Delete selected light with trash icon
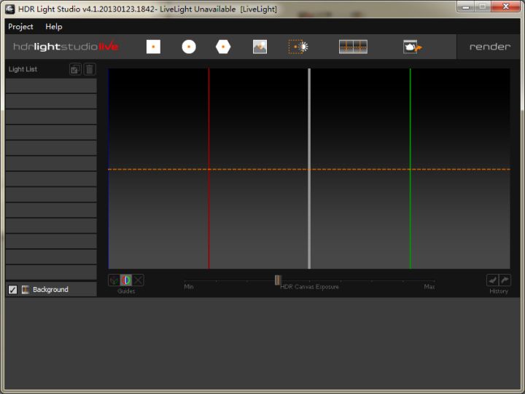Screen dimensions: 525x394 tap(90, 69)
